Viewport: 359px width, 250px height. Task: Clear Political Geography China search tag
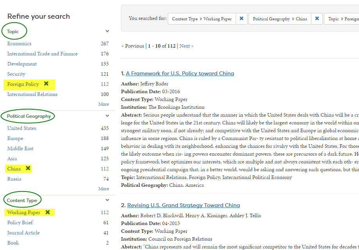click(x=317, y=19)
